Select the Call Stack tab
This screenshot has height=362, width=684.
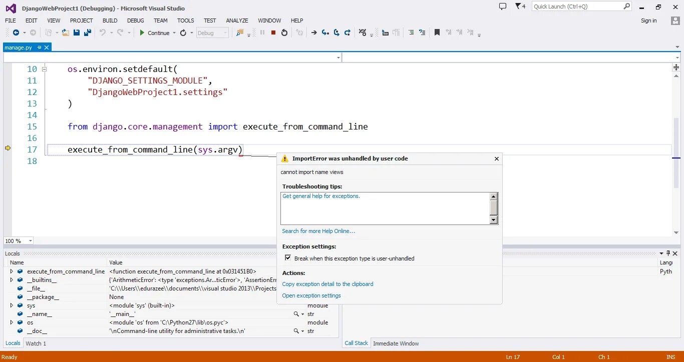(357, 343)
